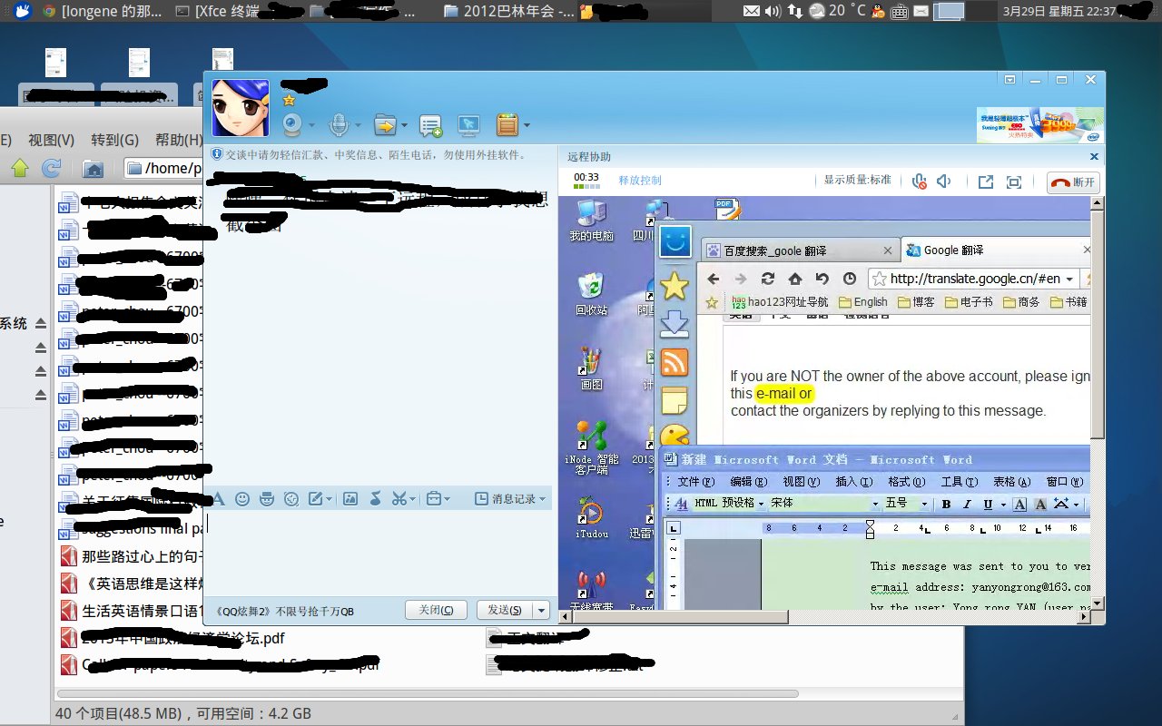
Task: Switch to the 百度搜索_goole 翻译 tab
Action: tap(800, 250)
